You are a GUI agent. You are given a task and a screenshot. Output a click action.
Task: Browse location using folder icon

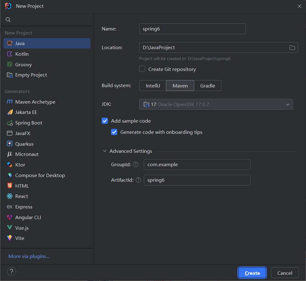(x=292, y=47)
